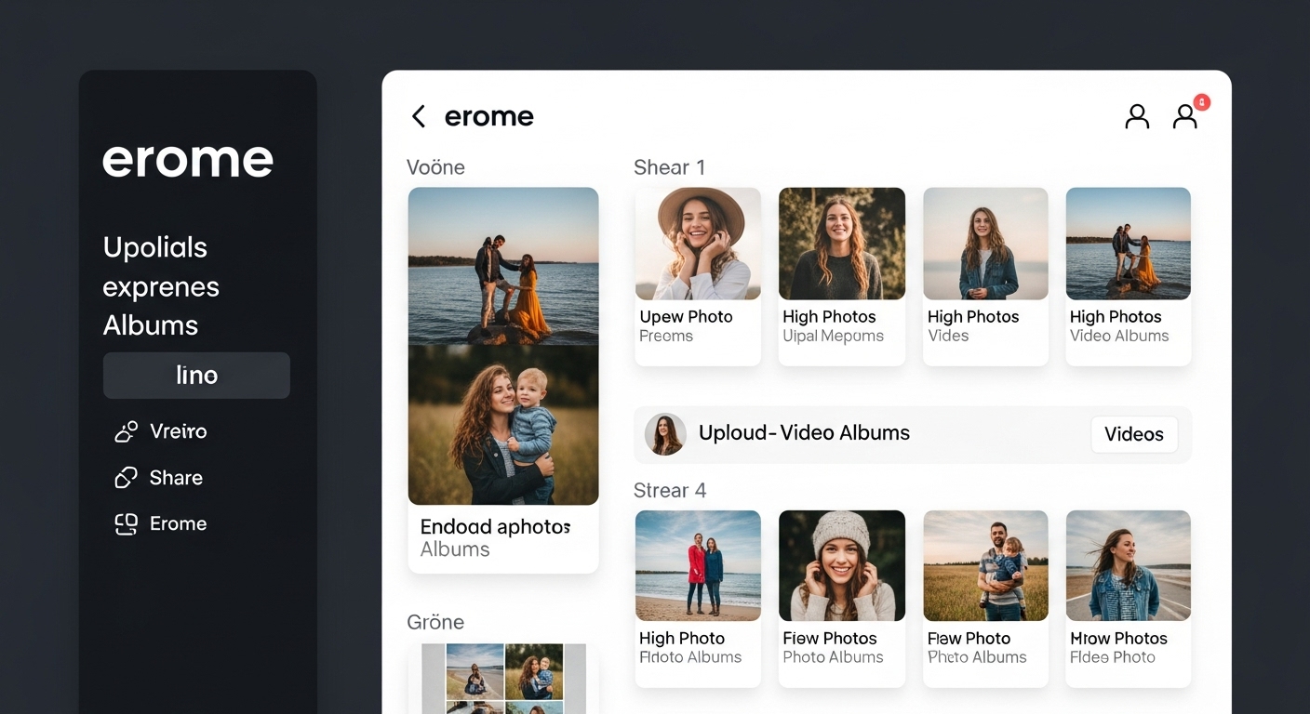Open High Photos Video Albums thumbnail
The width and height of the screenshot is (1310, 714).
1129,244
